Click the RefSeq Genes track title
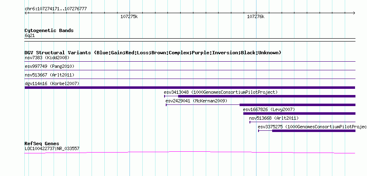Viewport: 367px width, 176px height. pos(42,144)
